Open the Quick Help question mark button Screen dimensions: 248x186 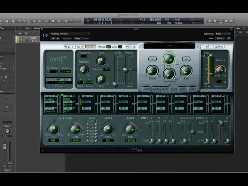pos(7,21)
